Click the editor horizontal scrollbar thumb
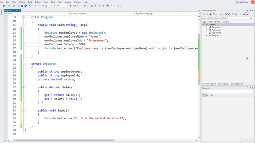Screen dimensions: 255x143 click(65, 140)
